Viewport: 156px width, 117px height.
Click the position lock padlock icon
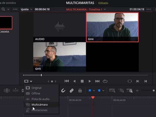point(80,90)
